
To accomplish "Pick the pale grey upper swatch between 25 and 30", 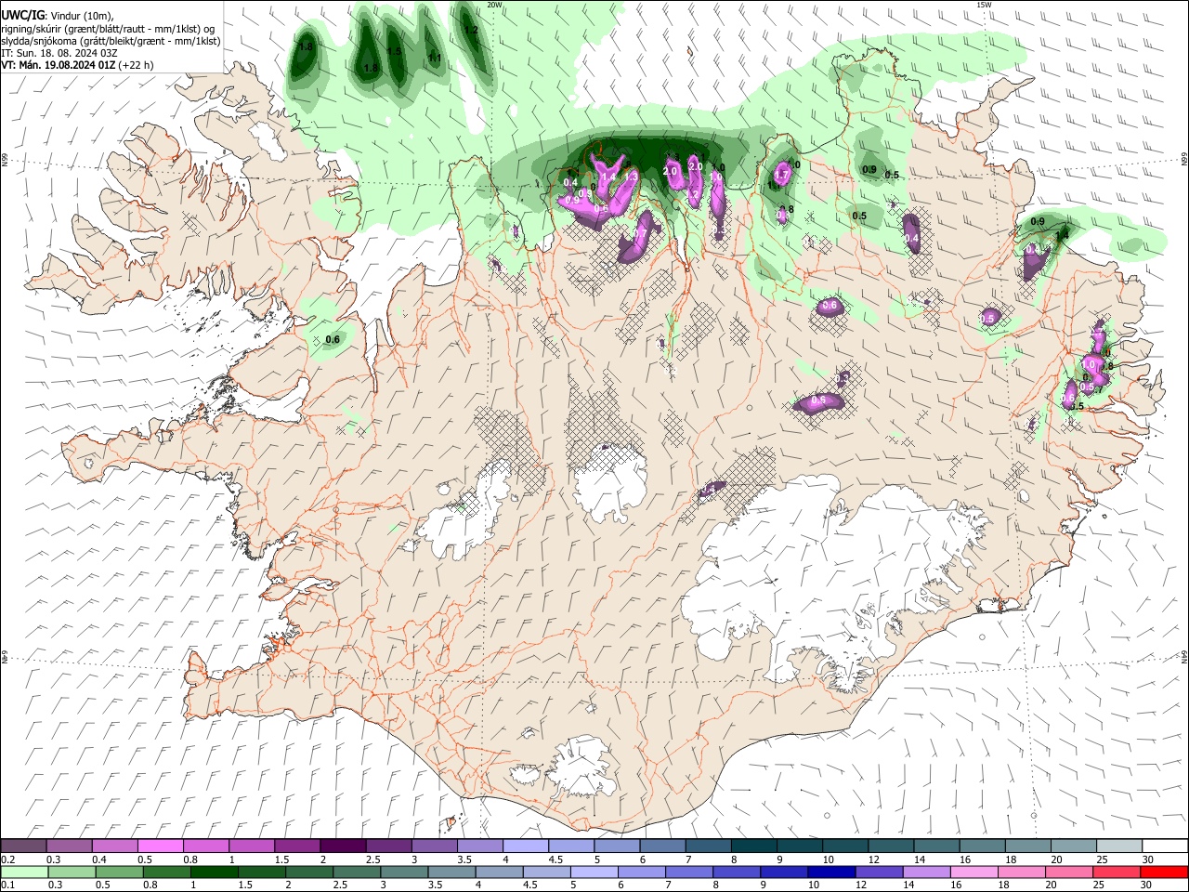I will pyautogui.click(x=1117, y=846).
